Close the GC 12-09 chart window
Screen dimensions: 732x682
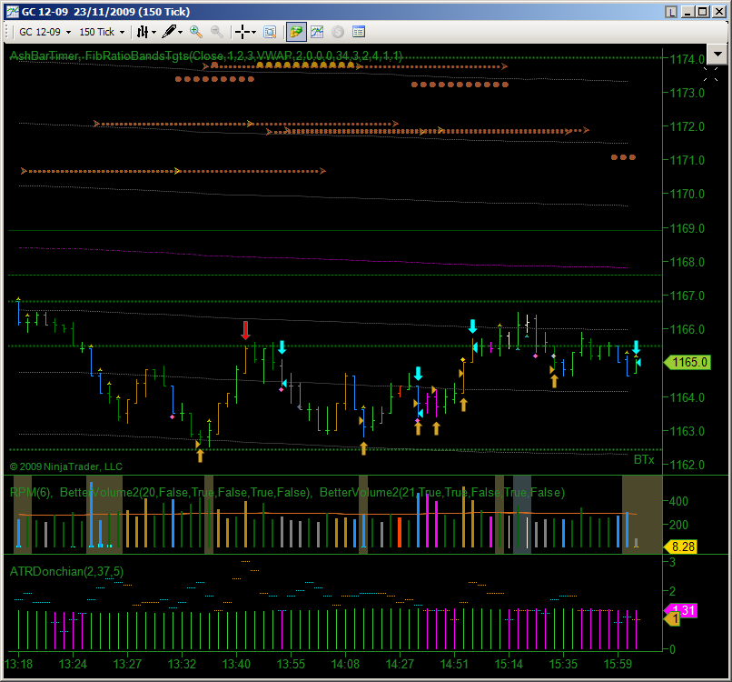(x=719, y=12)
